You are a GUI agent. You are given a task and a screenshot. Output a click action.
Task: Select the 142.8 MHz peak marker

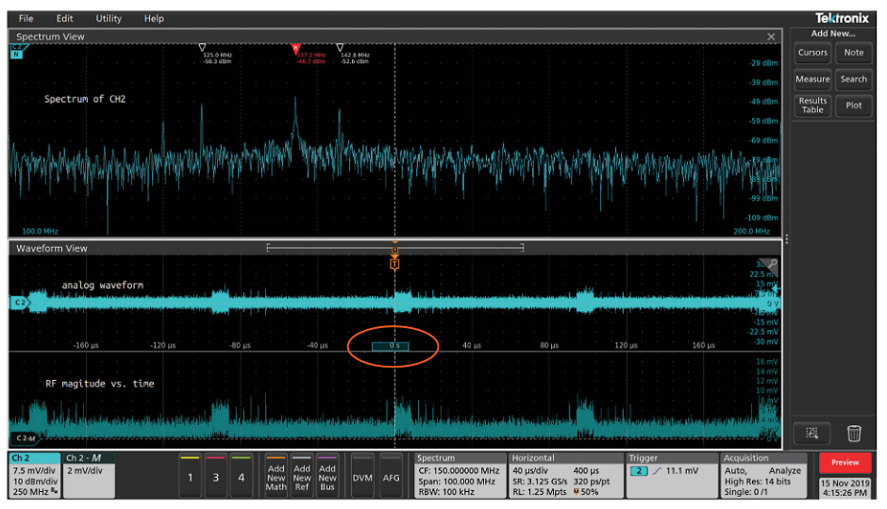[340, 48]
